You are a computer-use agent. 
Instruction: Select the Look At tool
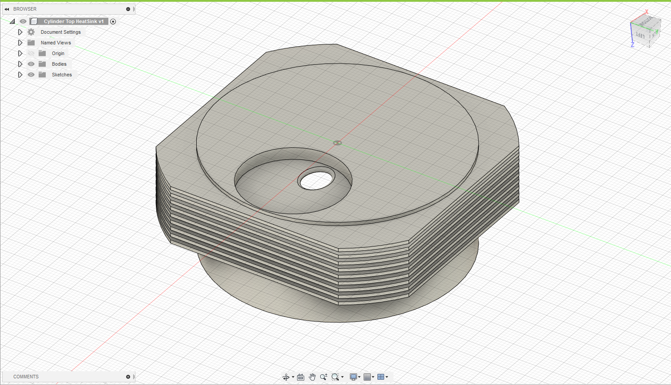coord(301,377)
